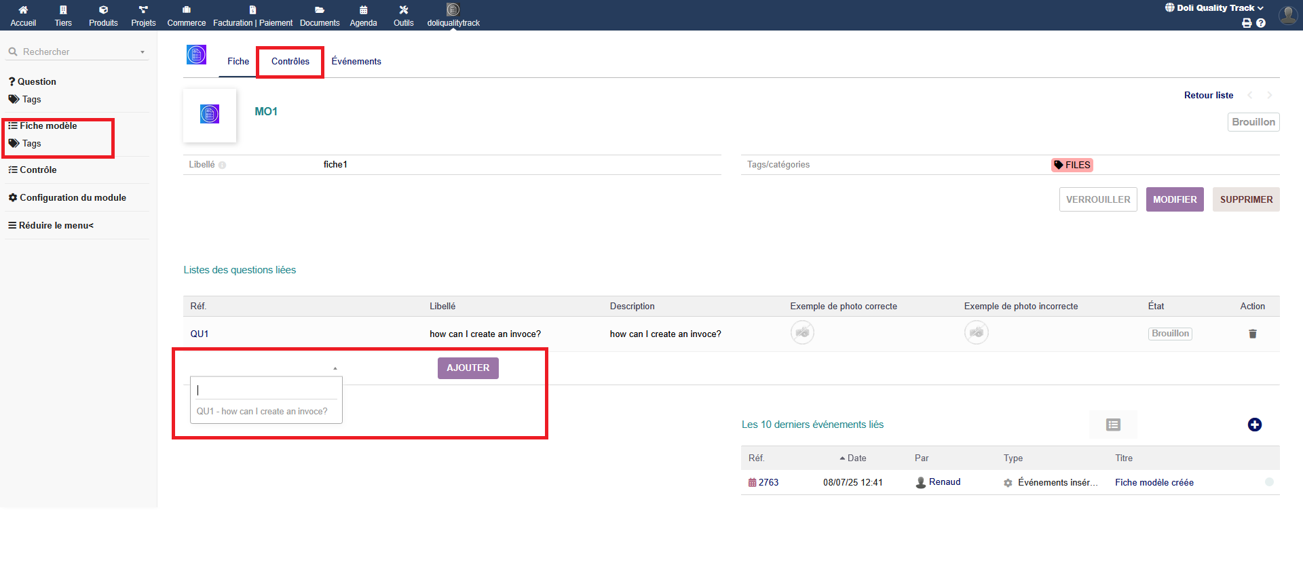The height and width of the screenshot is (569, 1303).
Task: Click the printer icon in top bar
Action: [x=1247, y=23]
